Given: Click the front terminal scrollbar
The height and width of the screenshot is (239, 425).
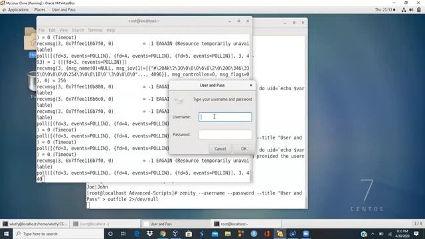Looking at the screenshot, I should [x=251, y=108].
